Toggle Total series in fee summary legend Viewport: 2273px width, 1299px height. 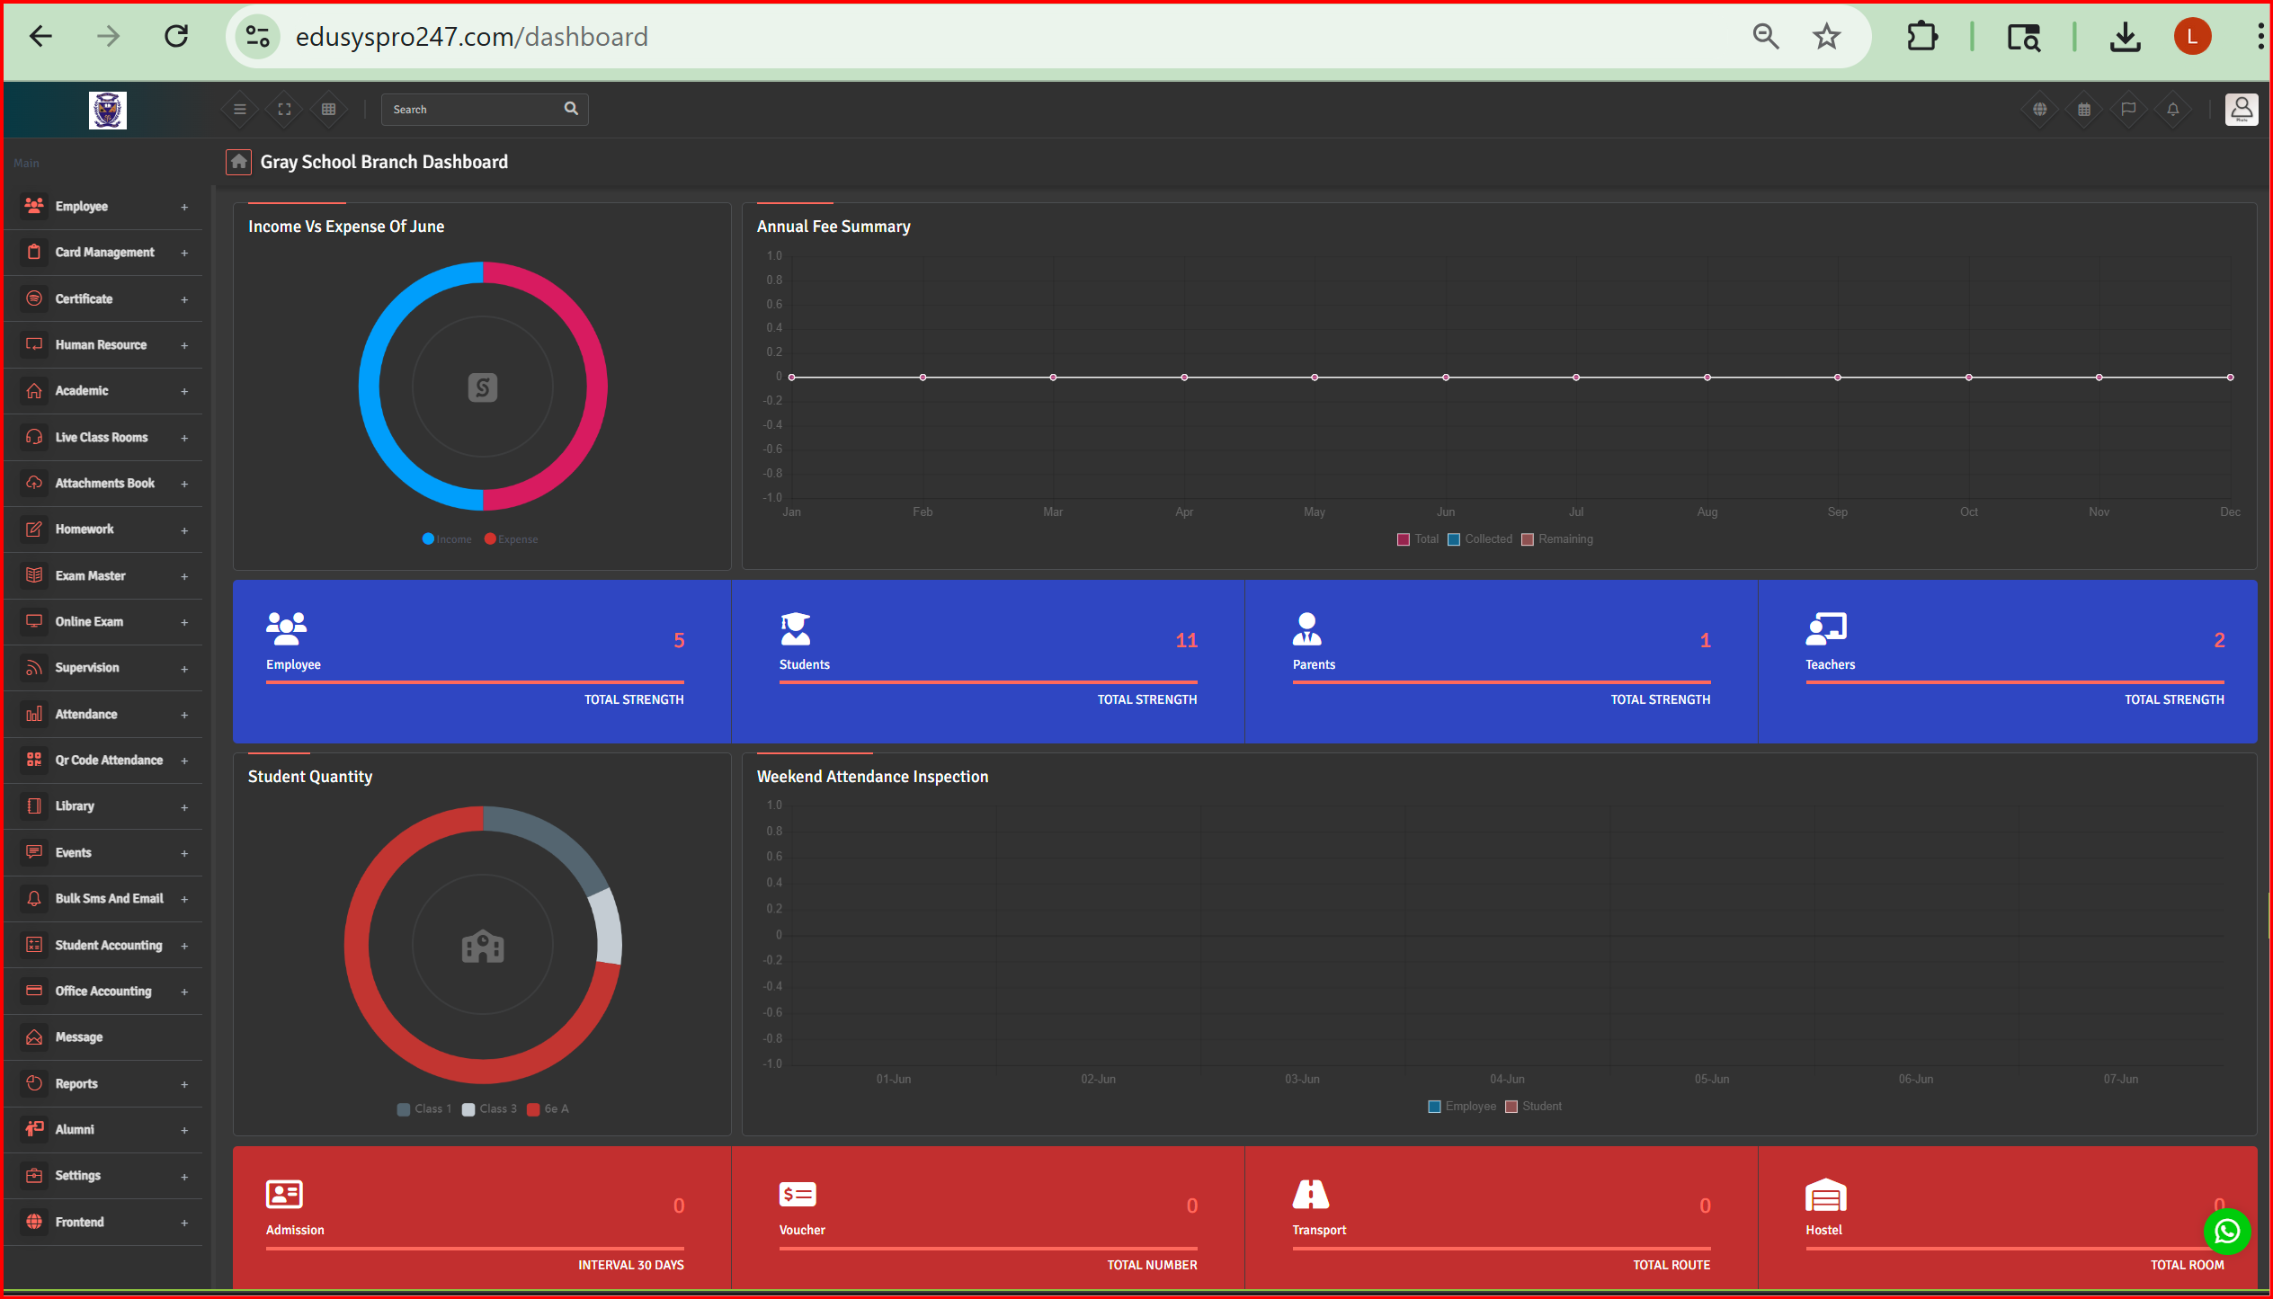[x=1418, y=539]
